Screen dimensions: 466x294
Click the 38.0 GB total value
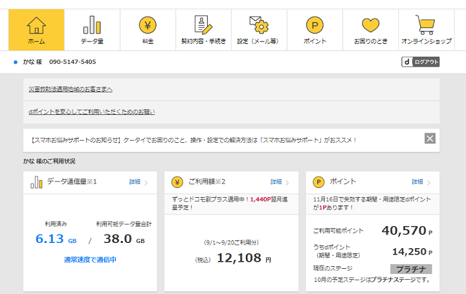(x=124, y=239)
